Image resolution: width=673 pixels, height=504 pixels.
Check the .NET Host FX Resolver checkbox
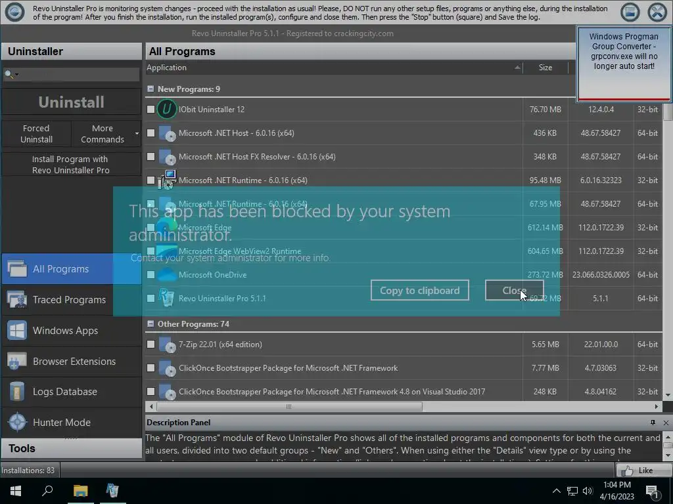point(151,156)
